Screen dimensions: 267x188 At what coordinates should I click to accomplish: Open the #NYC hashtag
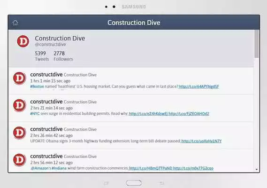(35, 113)
